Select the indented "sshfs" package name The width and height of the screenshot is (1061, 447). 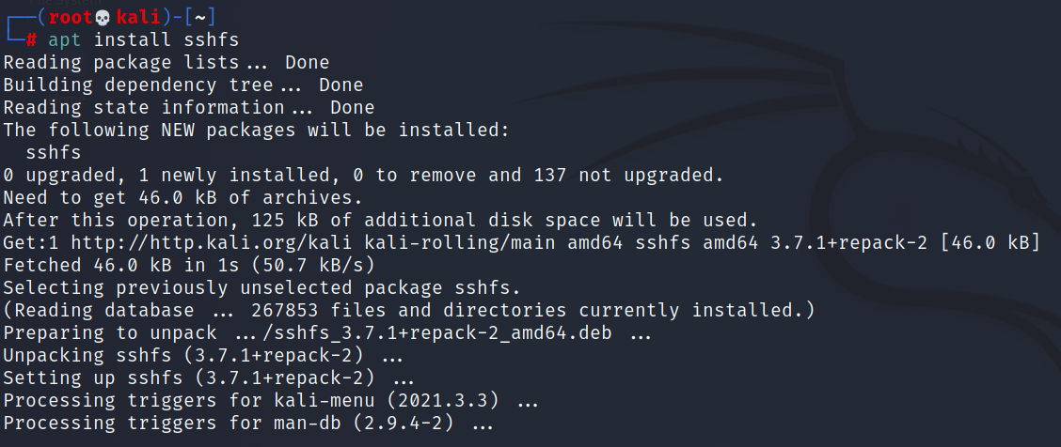(x=54, y=153)
